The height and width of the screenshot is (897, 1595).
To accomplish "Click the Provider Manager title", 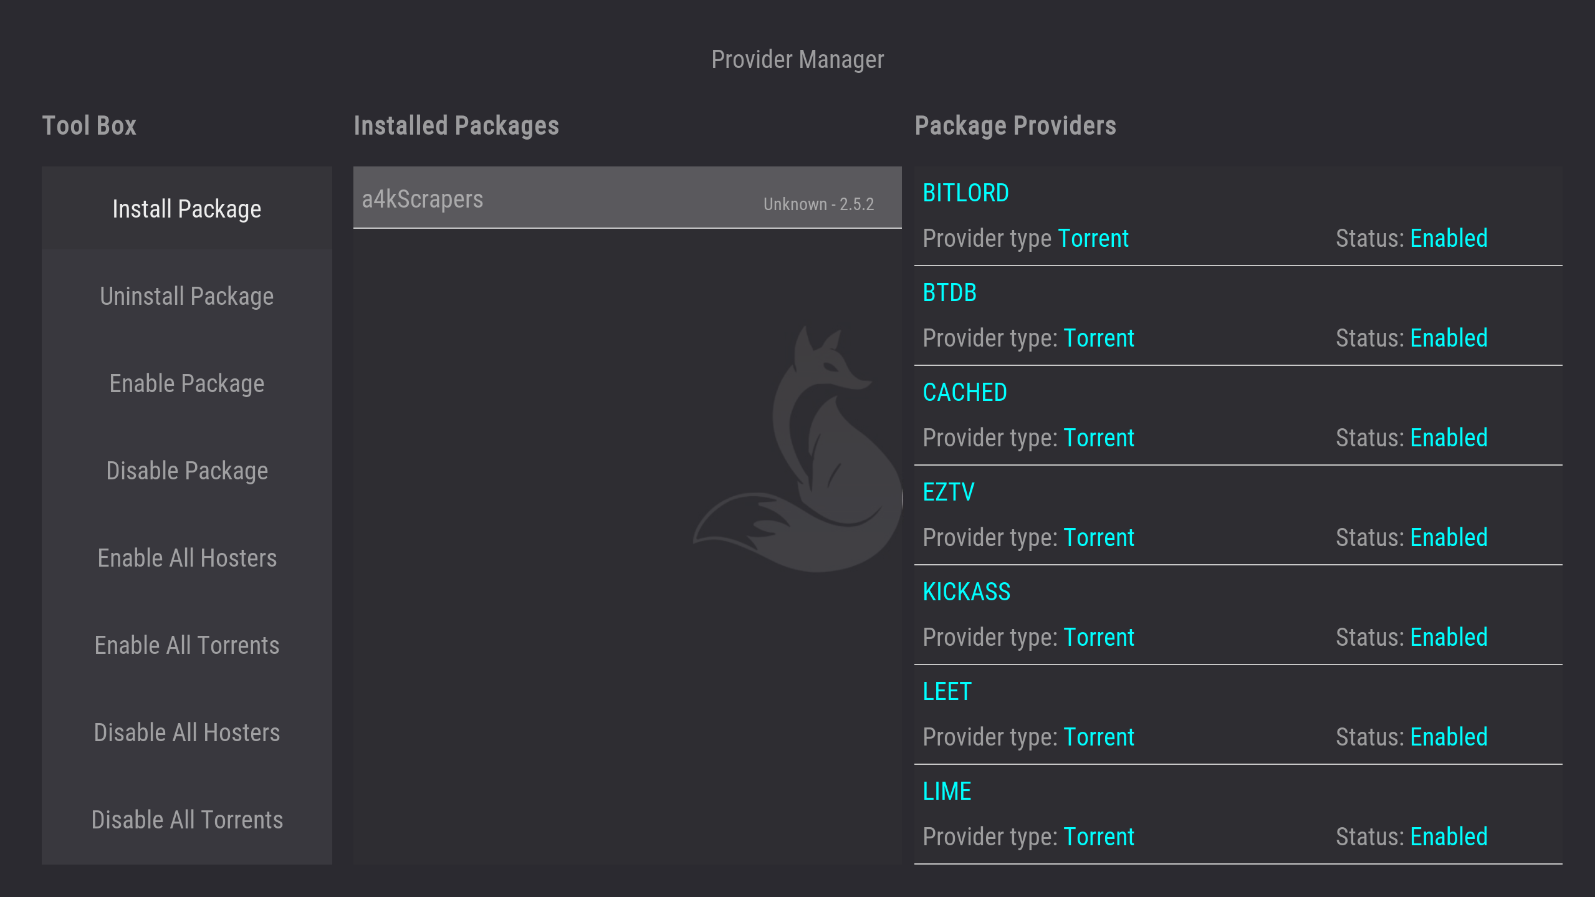I will (x=797, y=60).
